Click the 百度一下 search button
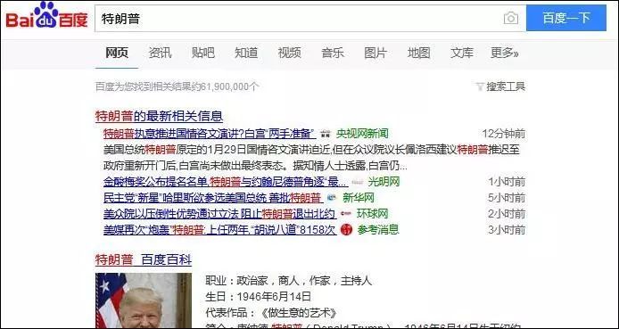Image resolution: width=619 pixels, height=329 pixels. [566, 18]
